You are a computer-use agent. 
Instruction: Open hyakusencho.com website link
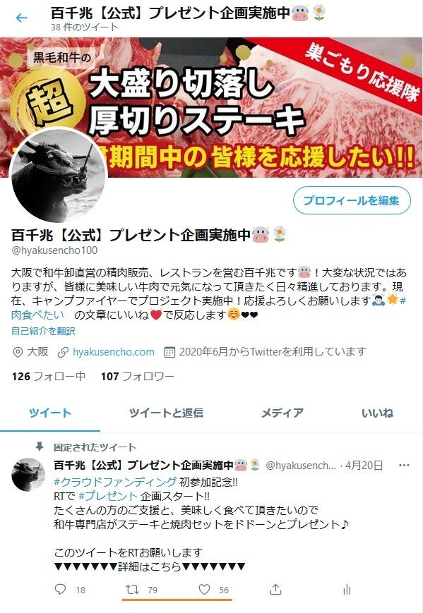[114, 352]
